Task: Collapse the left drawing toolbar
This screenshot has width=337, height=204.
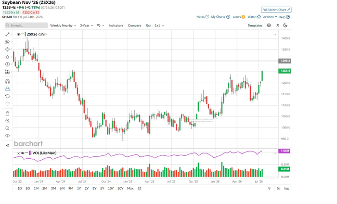Action: pyautogui.click(x=8, y=145)
